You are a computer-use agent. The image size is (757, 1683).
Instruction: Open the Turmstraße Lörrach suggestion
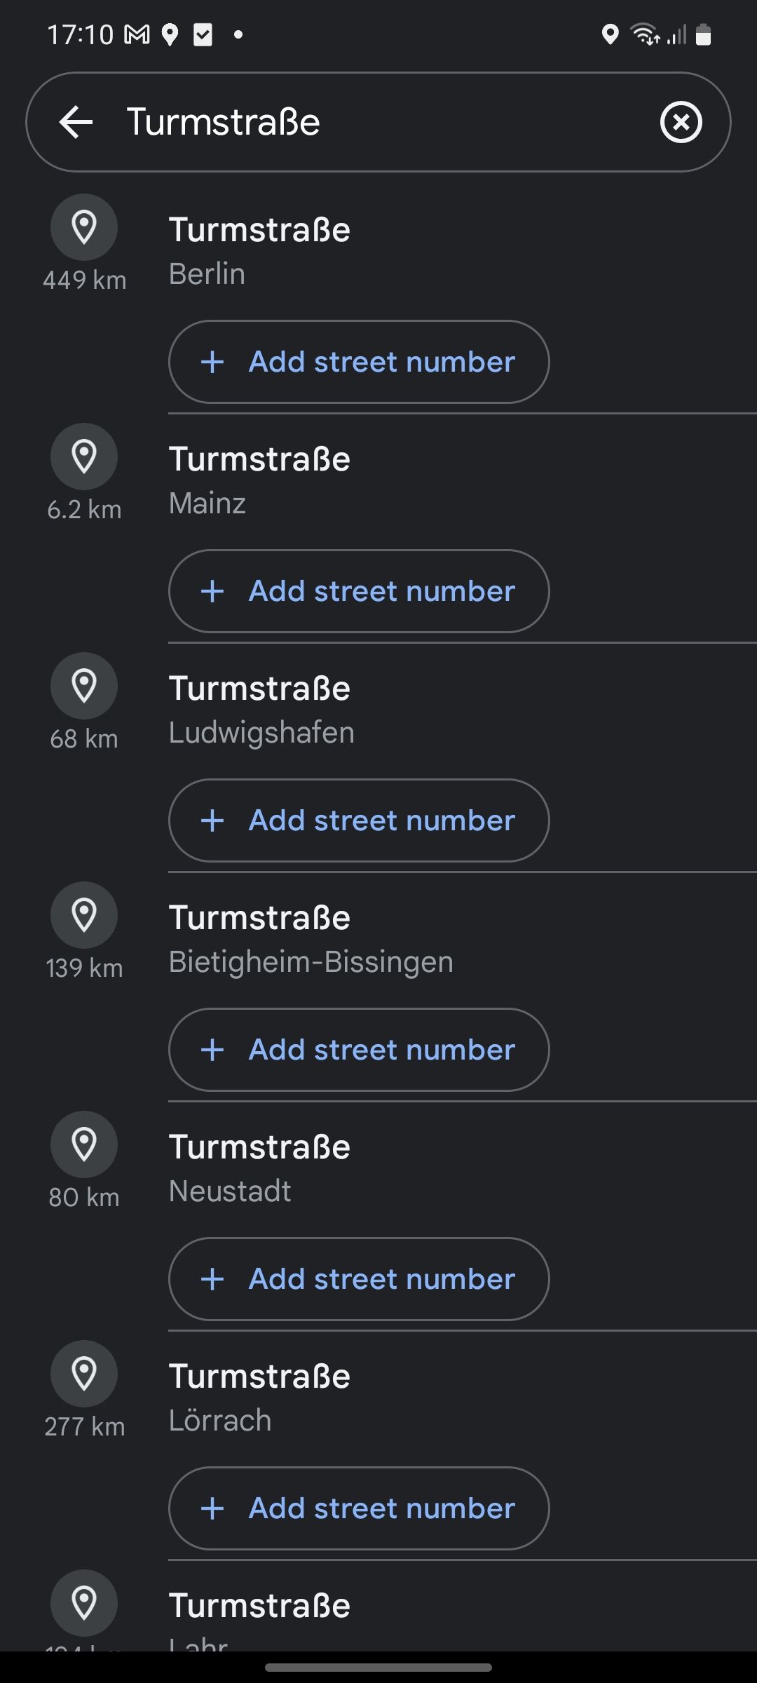259,1397
